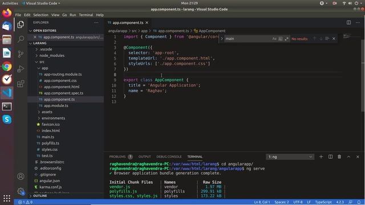Open the Source Control view
This screenshot has height=205, width=365.
click(x=21, y=54)
